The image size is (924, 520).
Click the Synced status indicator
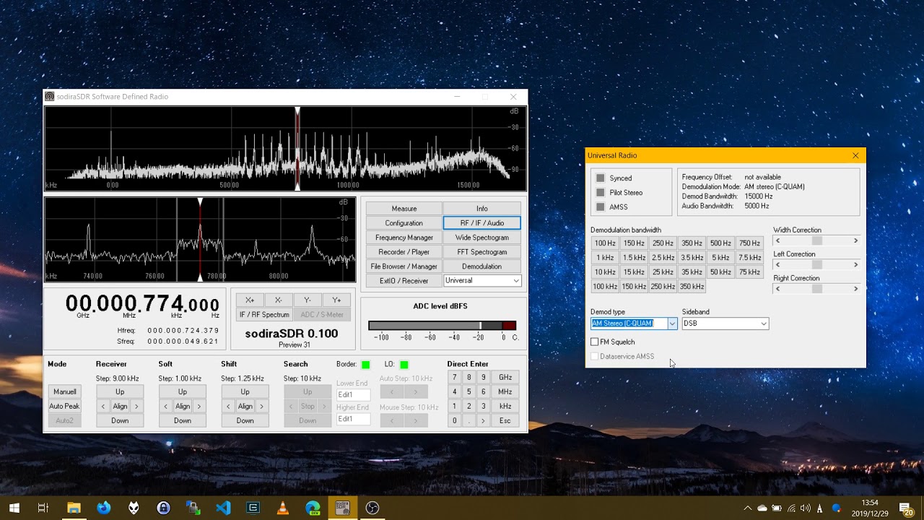(600, 178)
